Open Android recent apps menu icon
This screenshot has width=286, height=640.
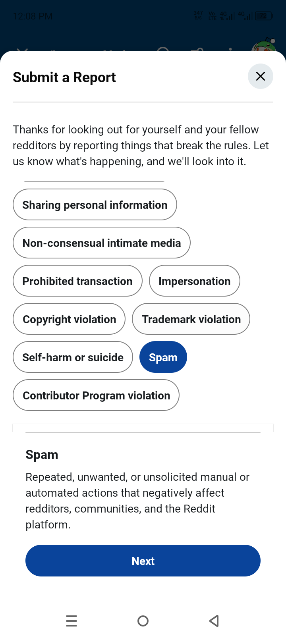click(x=71, y=621)
